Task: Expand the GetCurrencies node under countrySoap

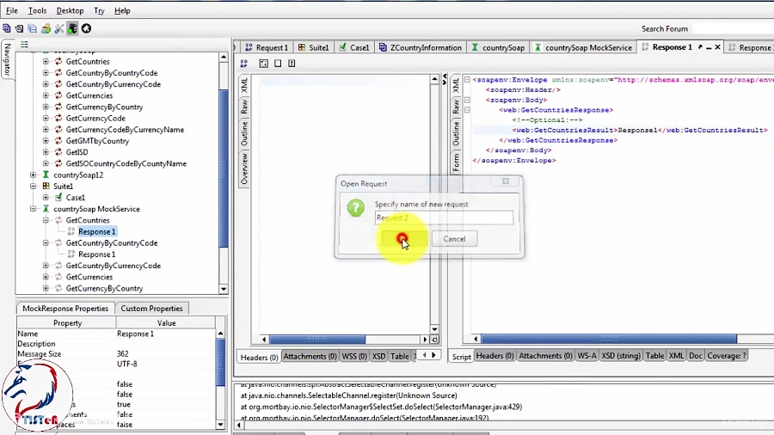Action: coord(46,95)
